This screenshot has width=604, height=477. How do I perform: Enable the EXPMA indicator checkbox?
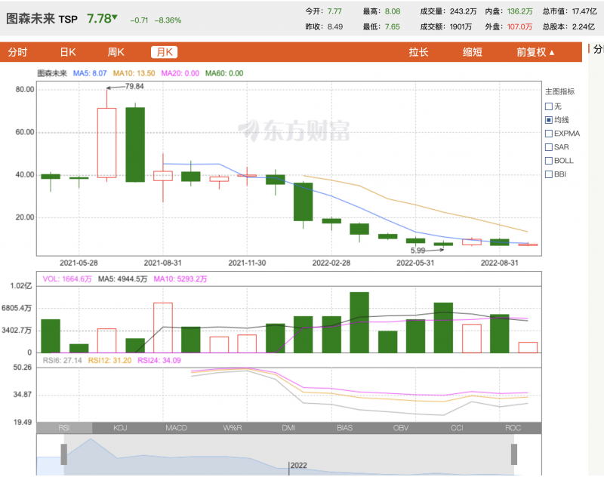[x=549, y=134]
